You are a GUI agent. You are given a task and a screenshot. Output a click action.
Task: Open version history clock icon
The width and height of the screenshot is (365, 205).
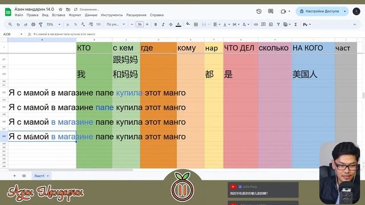pos(259,11)
